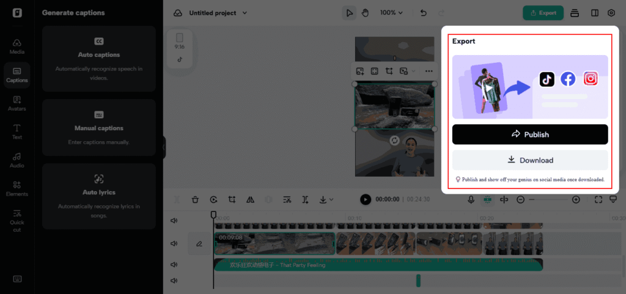Toggle the side panel layout icon
The image size is (626, 294).
point(594,13)
